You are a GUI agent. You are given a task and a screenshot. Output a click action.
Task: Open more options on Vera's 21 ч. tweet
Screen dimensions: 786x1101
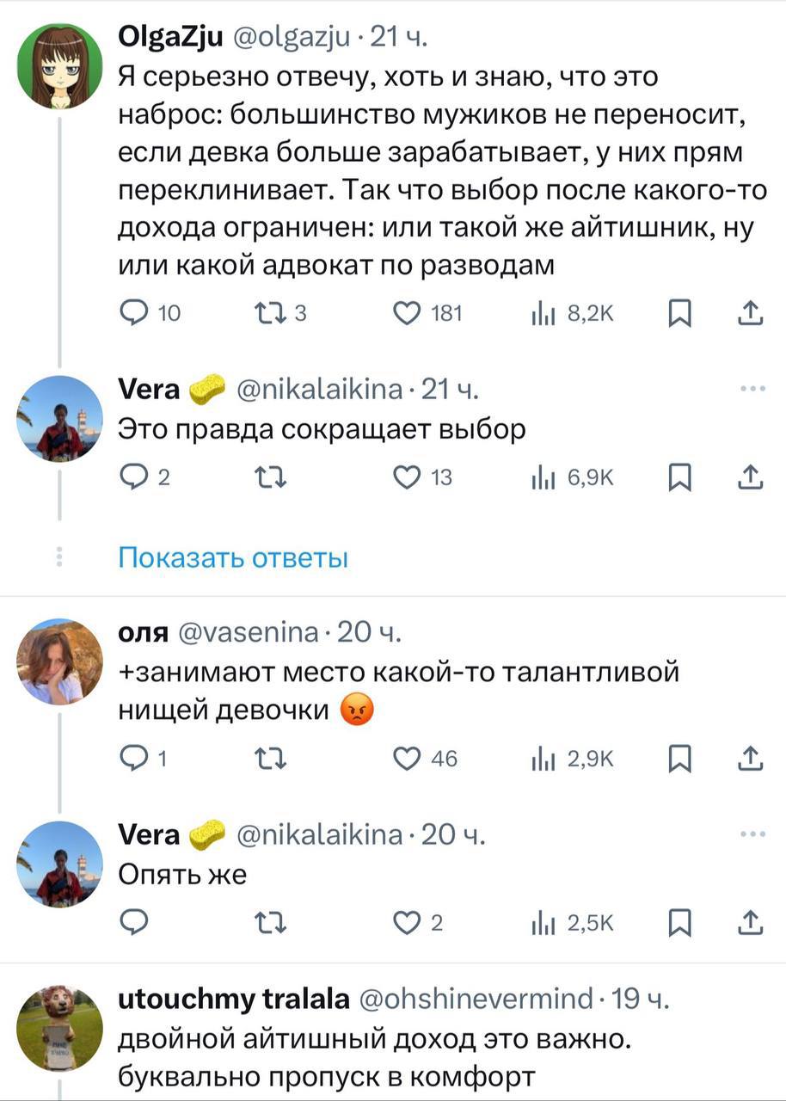(x=751, y=388)
